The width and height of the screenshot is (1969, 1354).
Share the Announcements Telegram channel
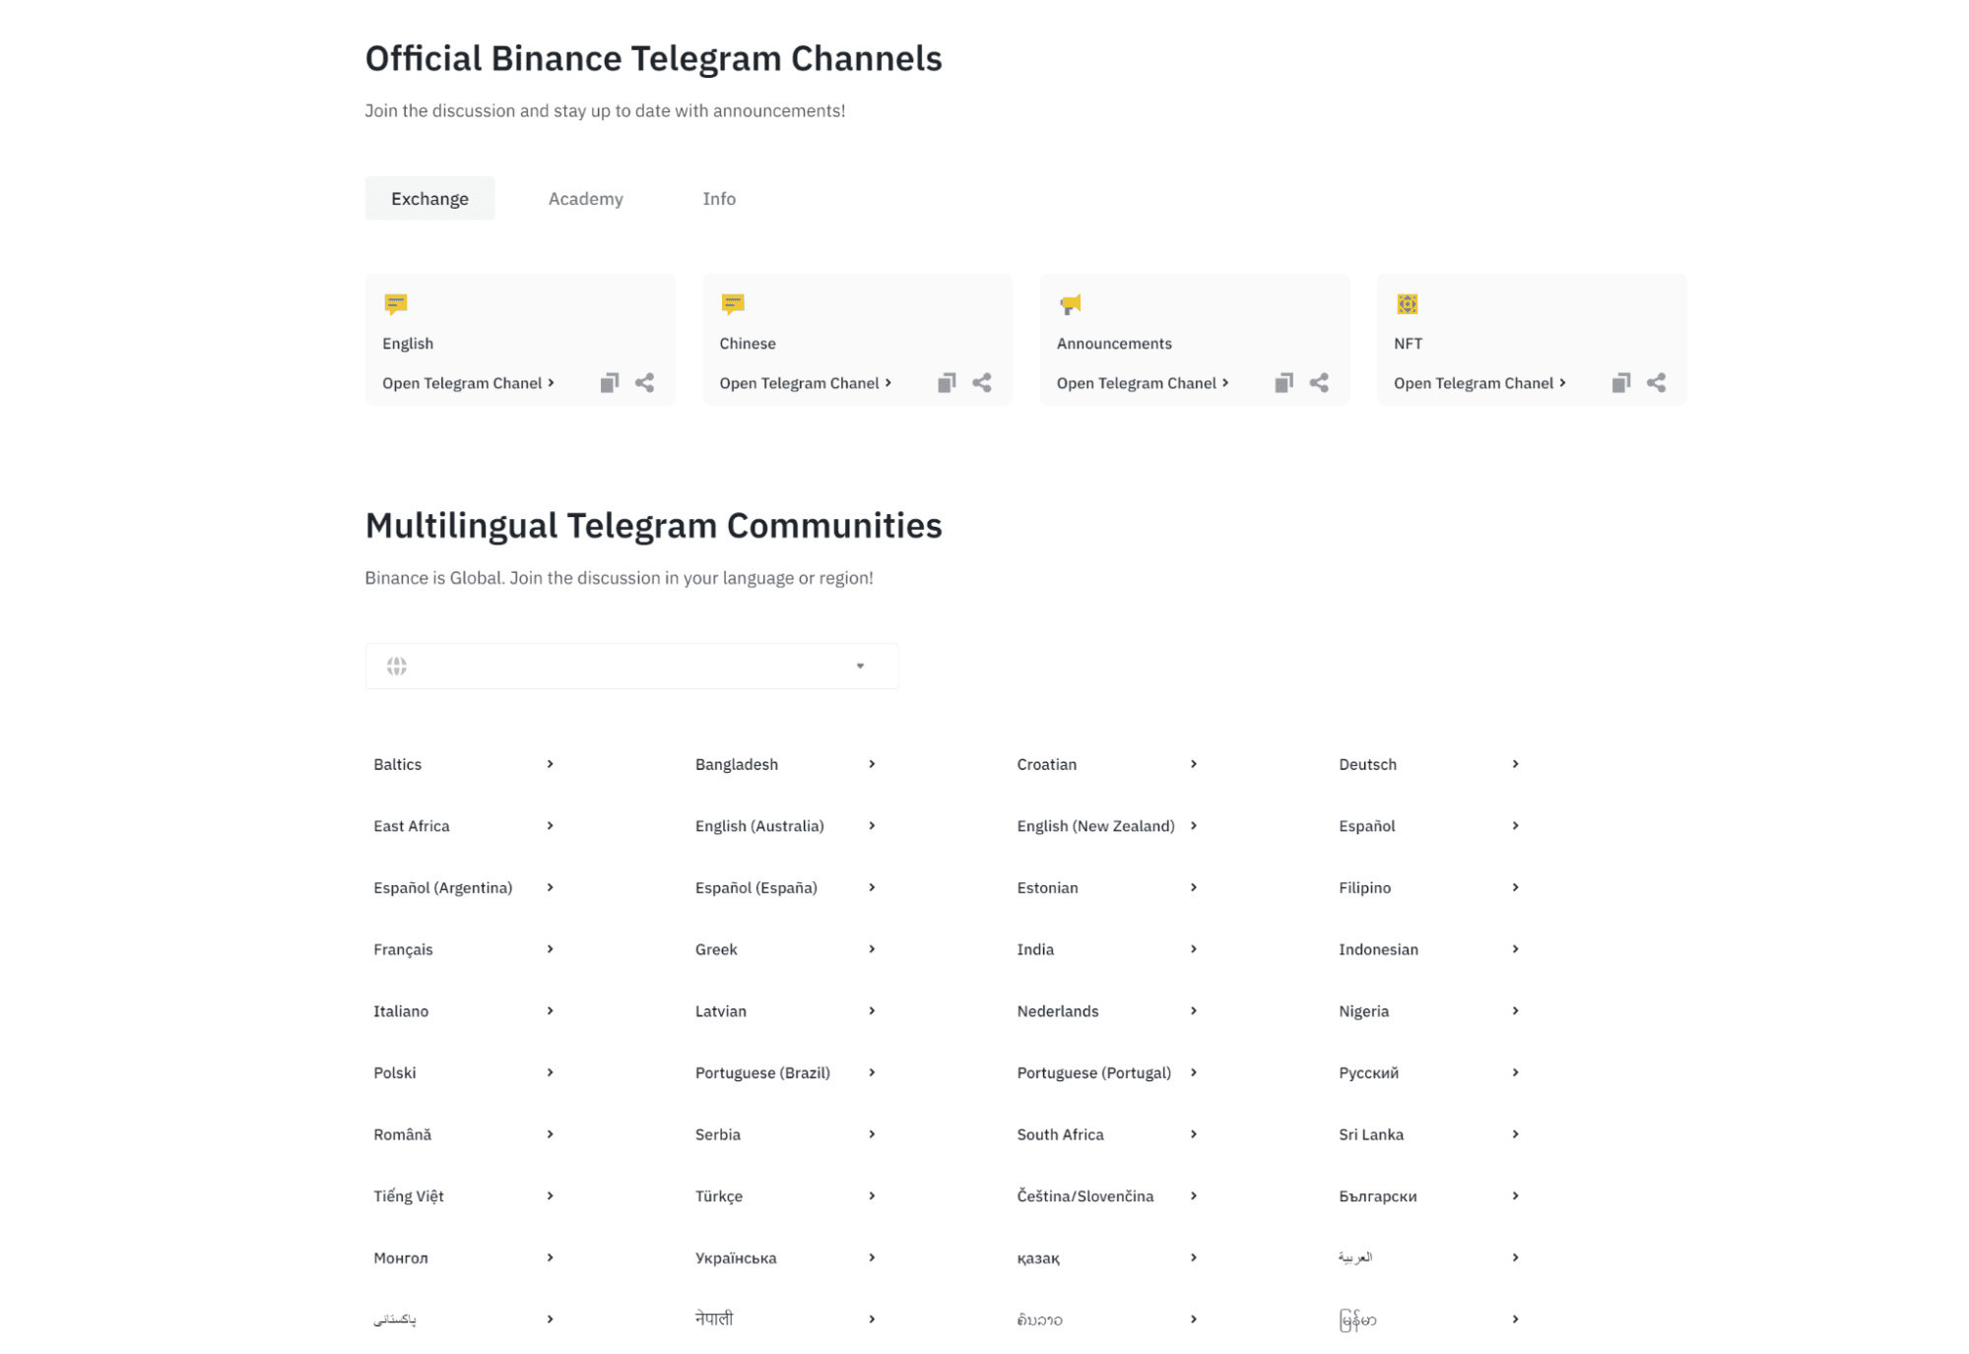coord(1318,383)
